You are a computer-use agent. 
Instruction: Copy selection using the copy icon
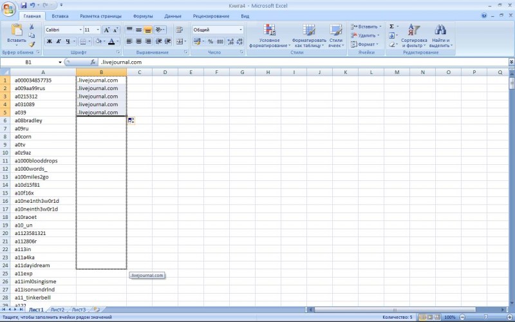coord(32,35)
